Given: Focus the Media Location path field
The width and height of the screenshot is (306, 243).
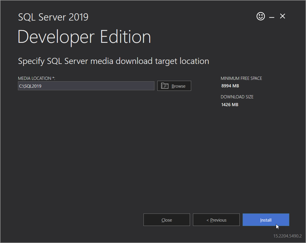Looking at the screenshot, I should pyautogui.click(x=86, y=86).
